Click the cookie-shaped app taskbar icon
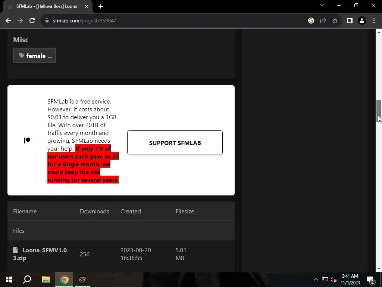The width and height of the screenshot is (382, 287). point(82,280)
